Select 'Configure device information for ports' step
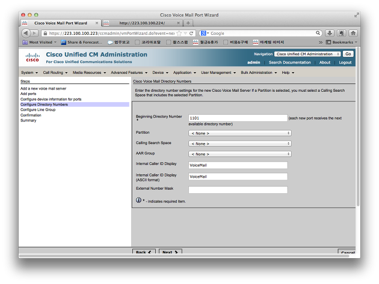379x284 pixels. pyautogui.click(x=51, y=99)
